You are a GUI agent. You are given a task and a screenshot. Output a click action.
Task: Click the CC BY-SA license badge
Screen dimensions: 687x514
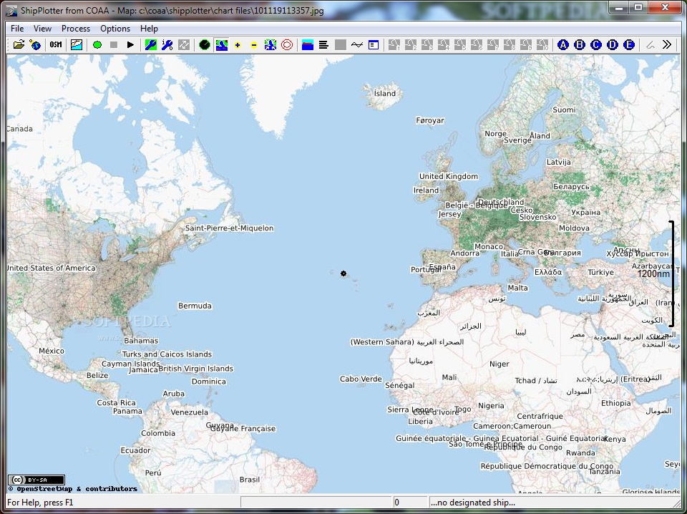[x=36, y=480]
